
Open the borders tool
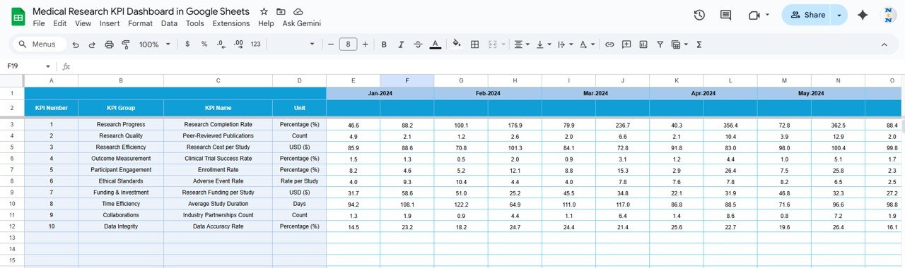[474, 44]
